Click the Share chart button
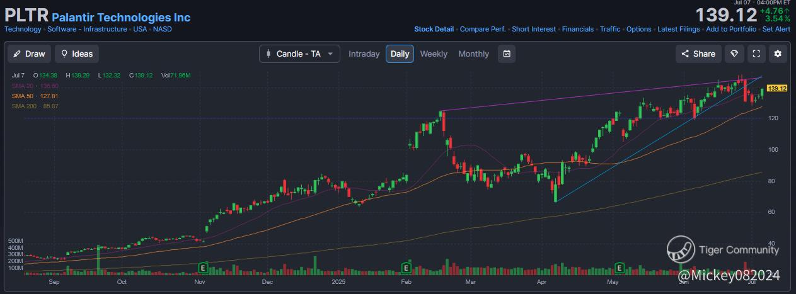Viewport: 796px width, 294px height. pos(698,54)
